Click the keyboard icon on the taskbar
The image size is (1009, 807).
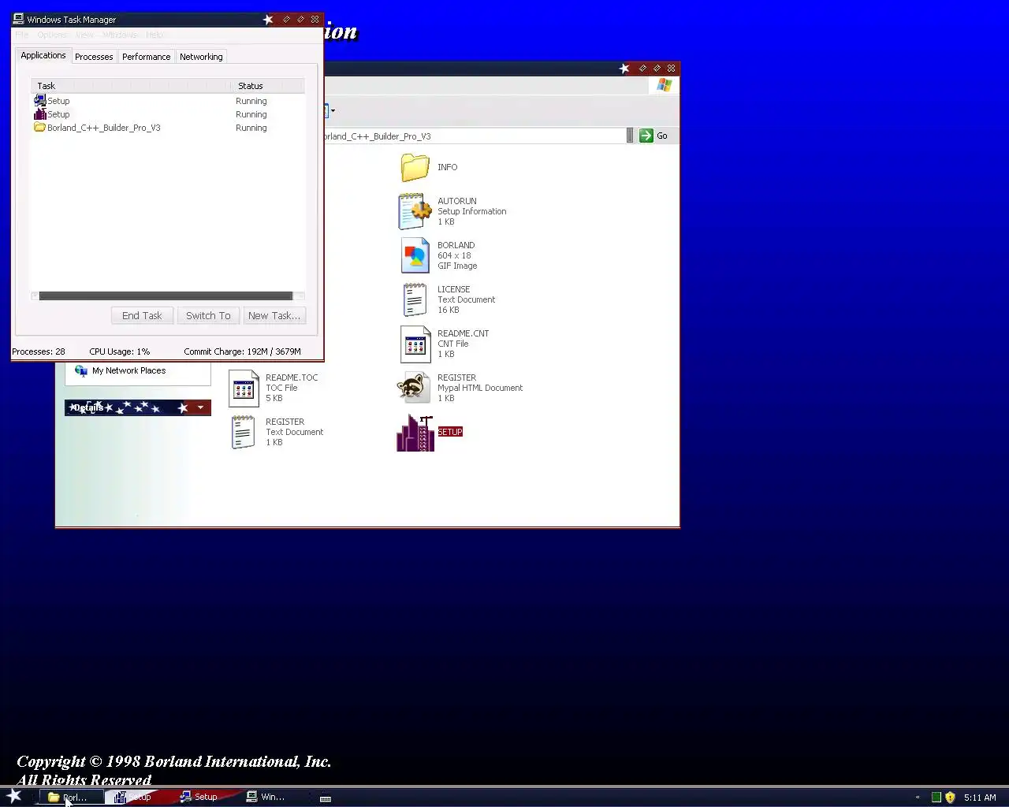[326, 798]
